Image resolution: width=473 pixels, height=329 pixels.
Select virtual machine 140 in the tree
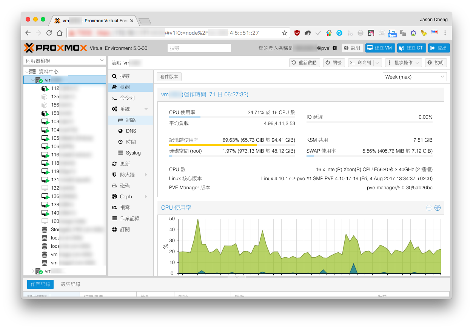[65, 213]
